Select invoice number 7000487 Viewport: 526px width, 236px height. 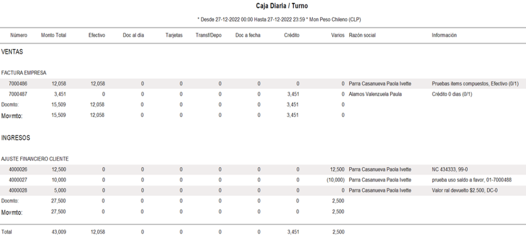tap(18, 94)
